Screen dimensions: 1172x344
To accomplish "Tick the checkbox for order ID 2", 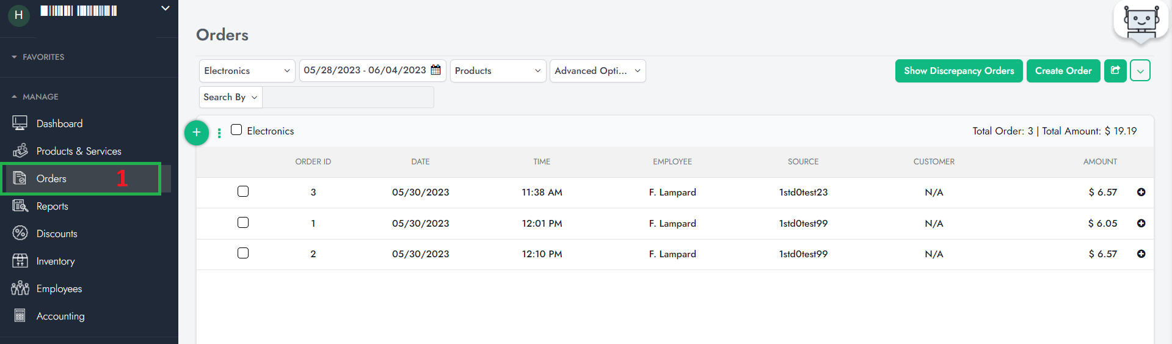I will (x=243, y=254).
